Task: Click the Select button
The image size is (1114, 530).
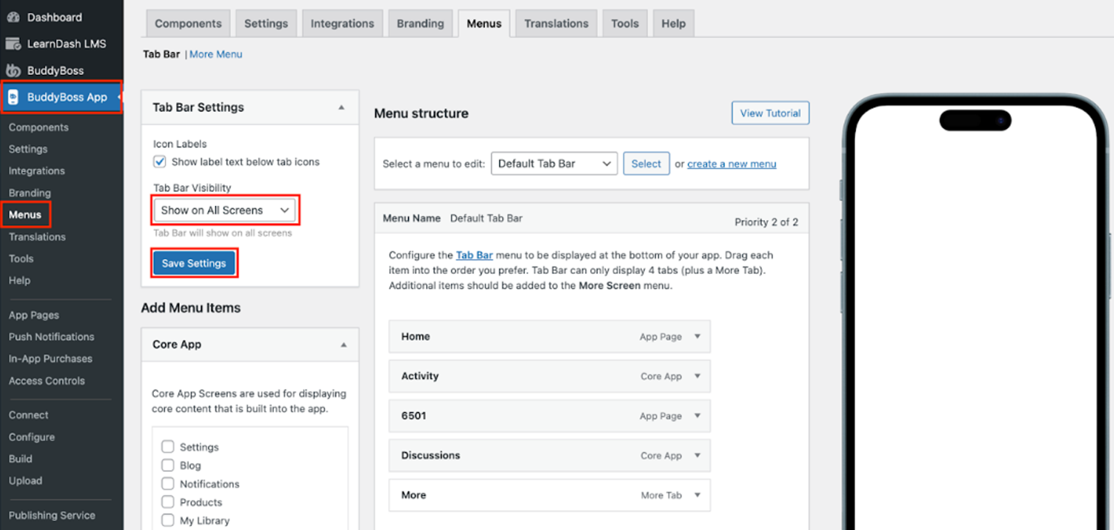Action: (646, 163)
